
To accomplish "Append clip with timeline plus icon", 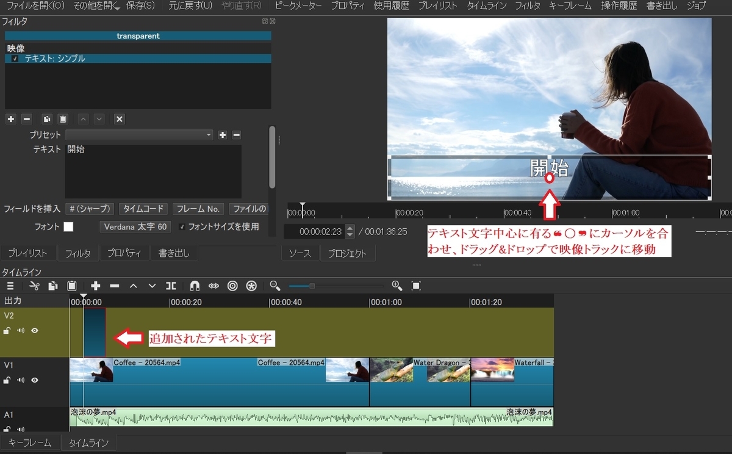I will pos(95,286).
